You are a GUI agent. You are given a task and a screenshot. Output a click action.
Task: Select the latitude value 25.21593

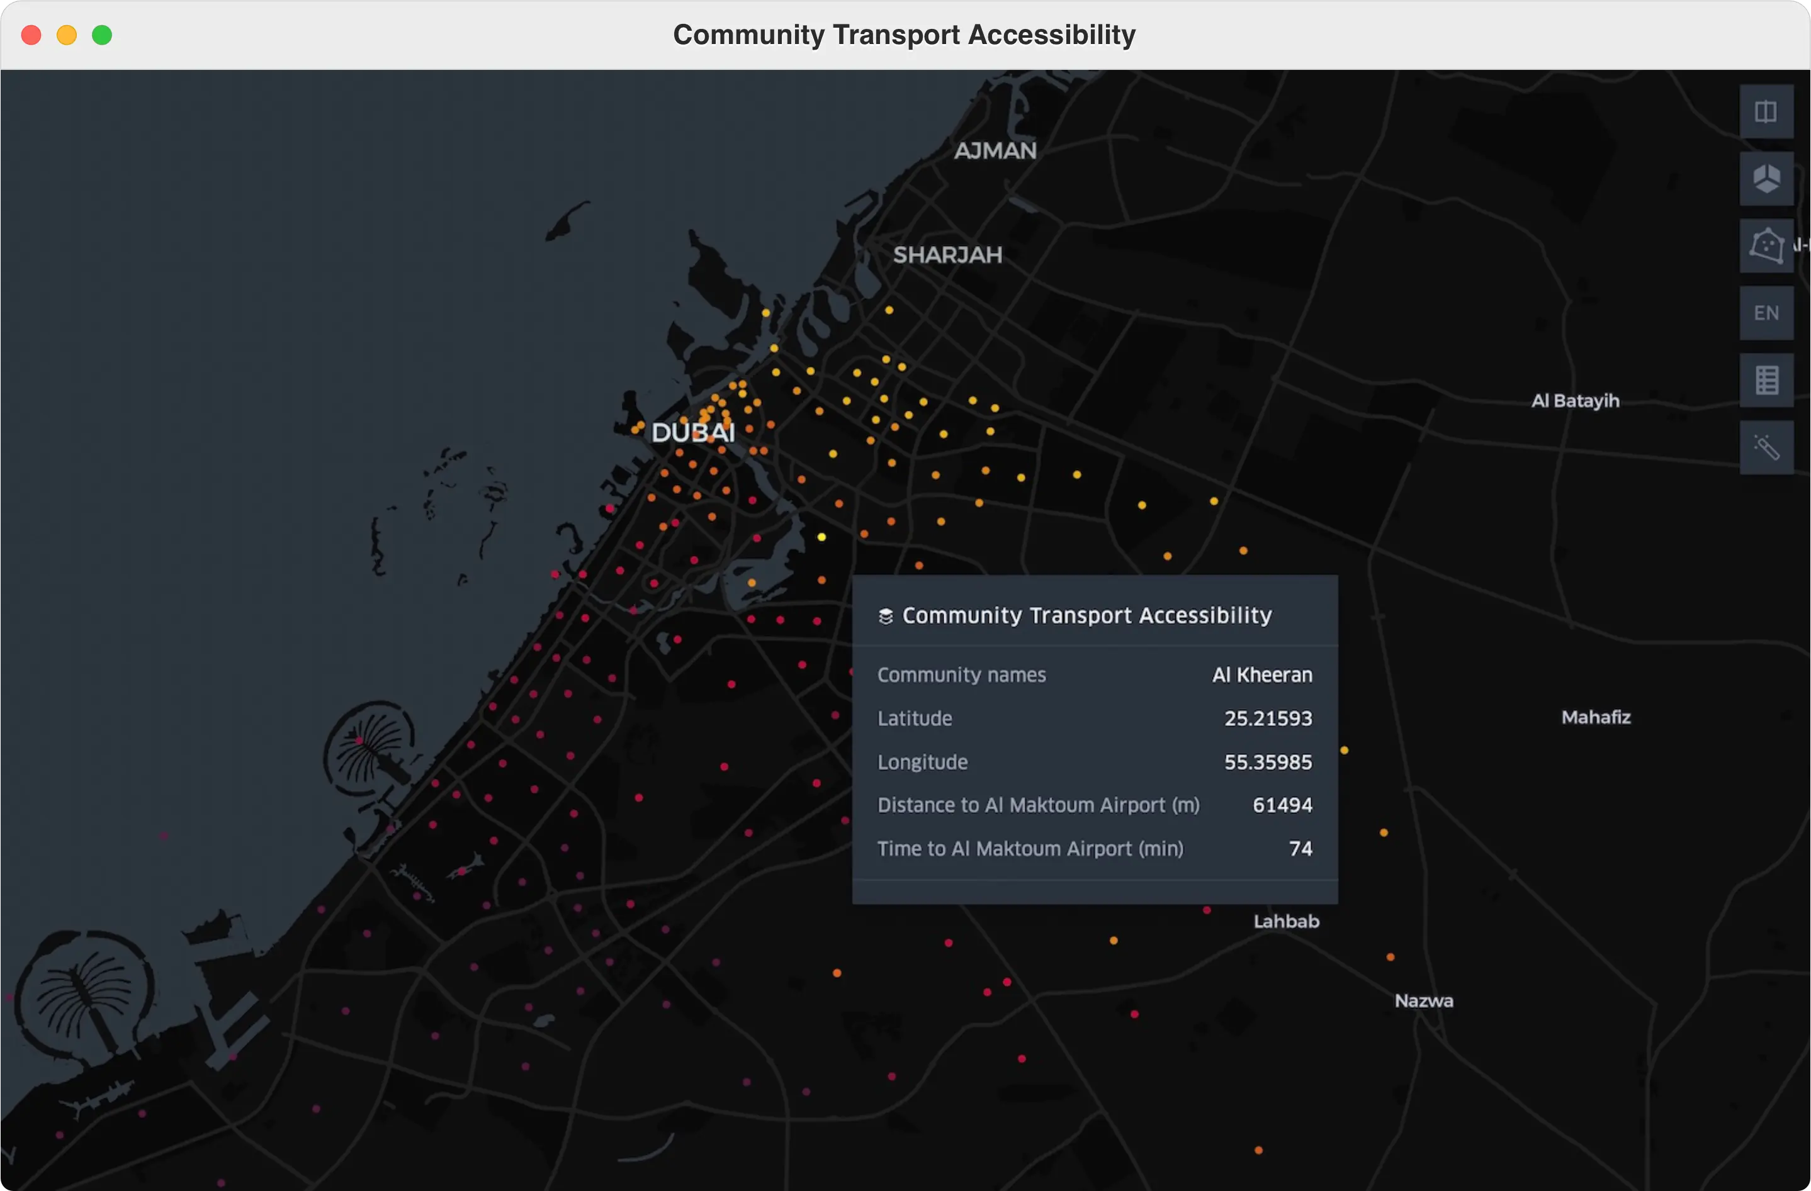click(x=1268, y=718)
